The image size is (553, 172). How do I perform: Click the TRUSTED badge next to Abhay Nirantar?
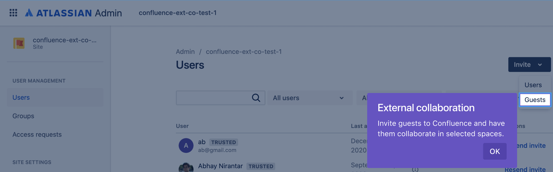coord(261,166)
